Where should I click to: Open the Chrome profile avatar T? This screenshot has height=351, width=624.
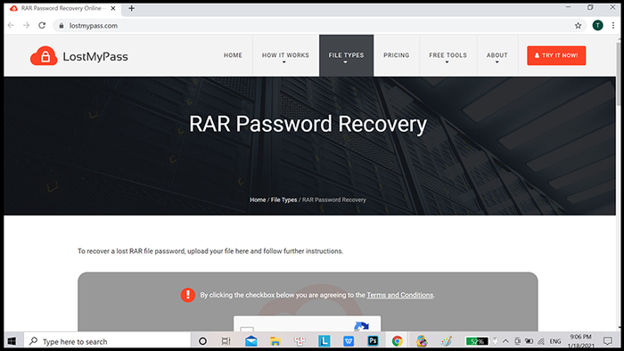coord(598,26)
